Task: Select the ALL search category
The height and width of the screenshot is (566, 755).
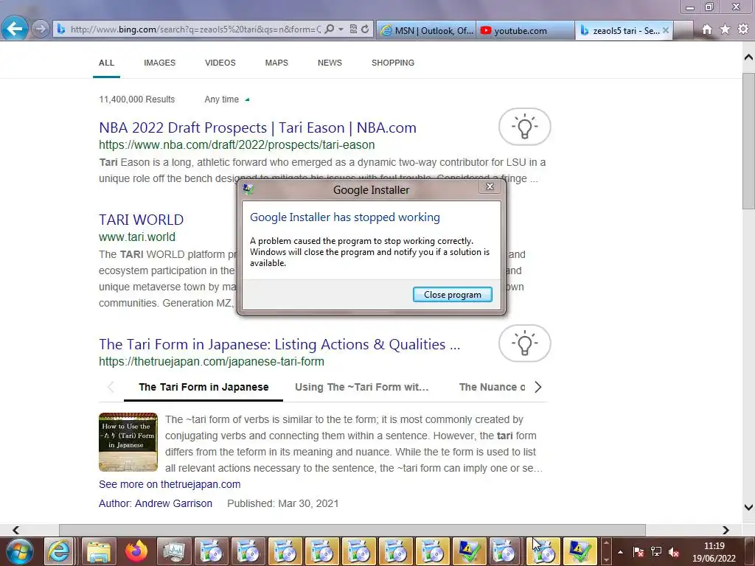Action: 106,63
